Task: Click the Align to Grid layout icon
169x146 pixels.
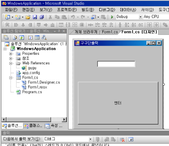Action: click(7, 25)
